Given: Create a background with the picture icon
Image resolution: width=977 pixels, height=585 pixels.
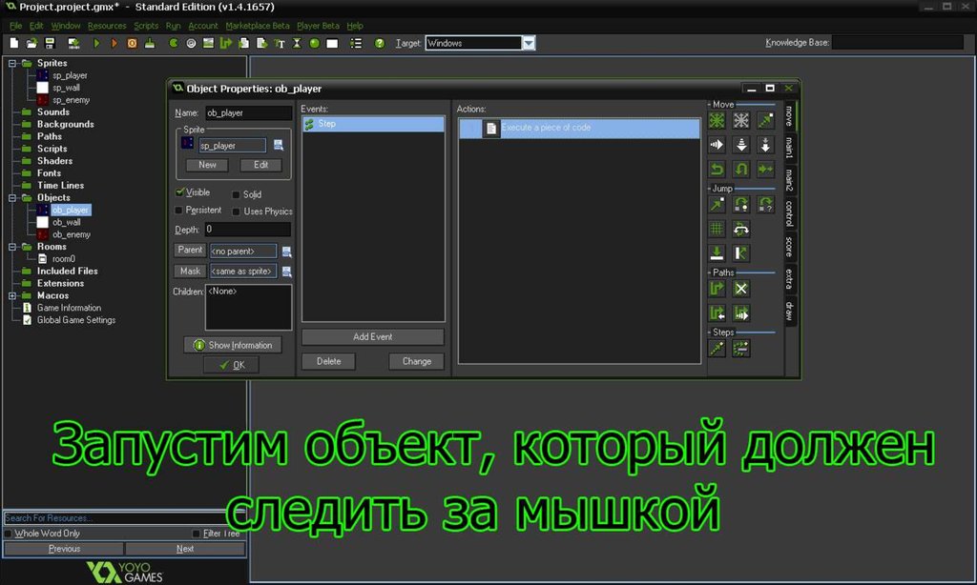Looking at the screenshot, I should click(x=208, y=43).
